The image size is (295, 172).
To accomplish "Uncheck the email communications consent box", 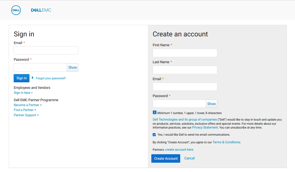I will 154,135.
